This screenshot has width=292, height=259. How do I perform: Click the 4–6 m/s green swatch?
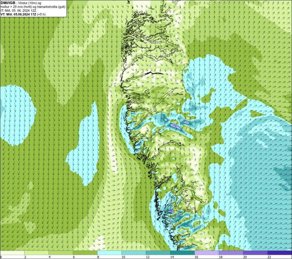(x=61, y=253)
